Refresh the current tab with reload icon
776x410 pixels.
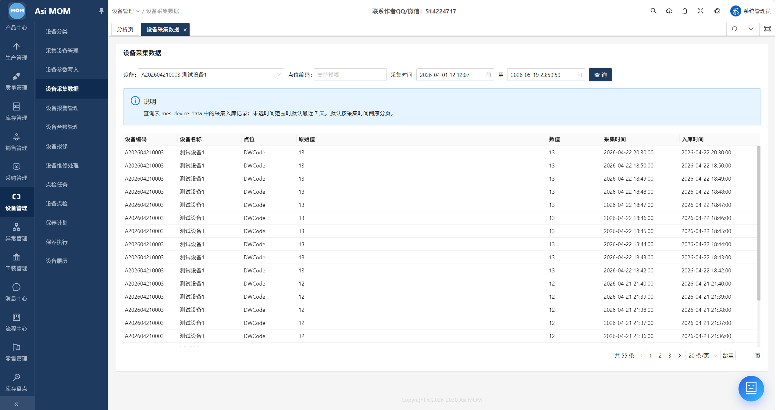coord(735,29)
